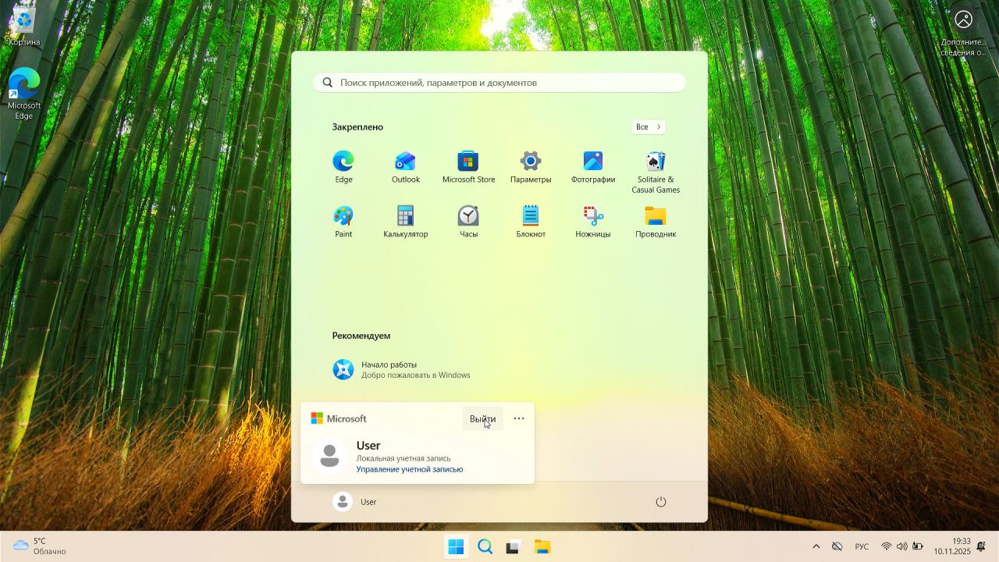Open recommended Начало работы item

402,369
